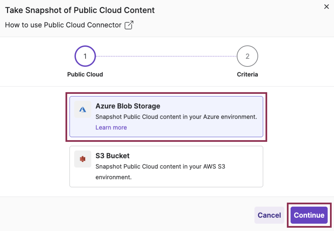Click the dialog title Take Snapshot of Public Cloud Content

click(x=80, y=10)
